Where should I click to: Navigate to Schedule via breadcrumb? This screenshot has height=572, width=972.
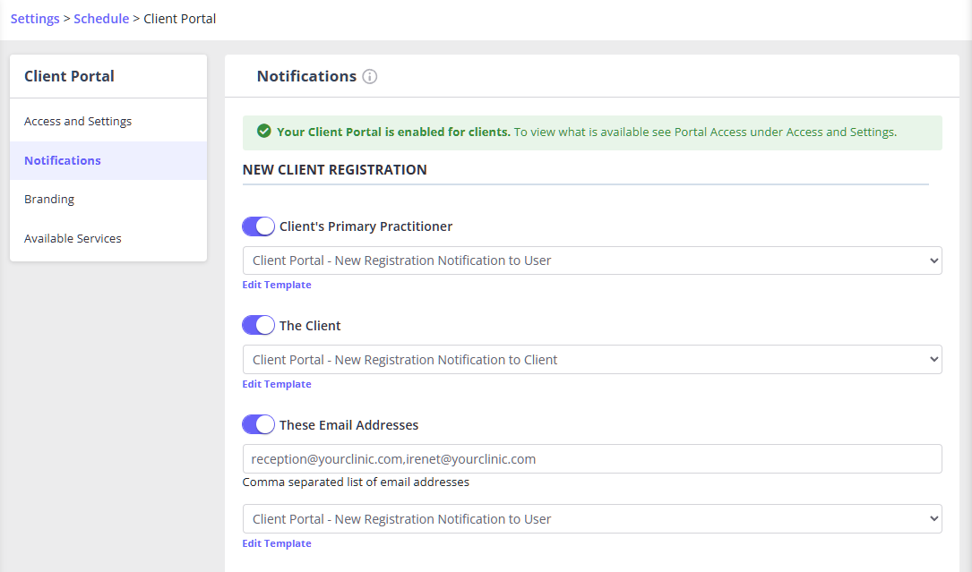click(x=101, y=19)
